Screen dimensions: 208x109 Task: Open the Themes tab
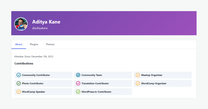click(50, 44)
